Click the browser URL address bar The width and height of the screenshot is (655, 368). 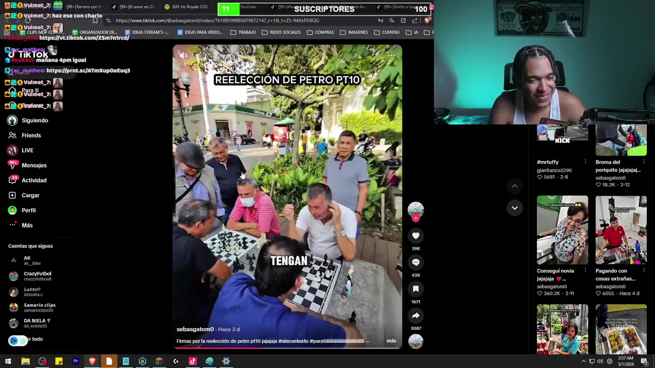[241, 20]
